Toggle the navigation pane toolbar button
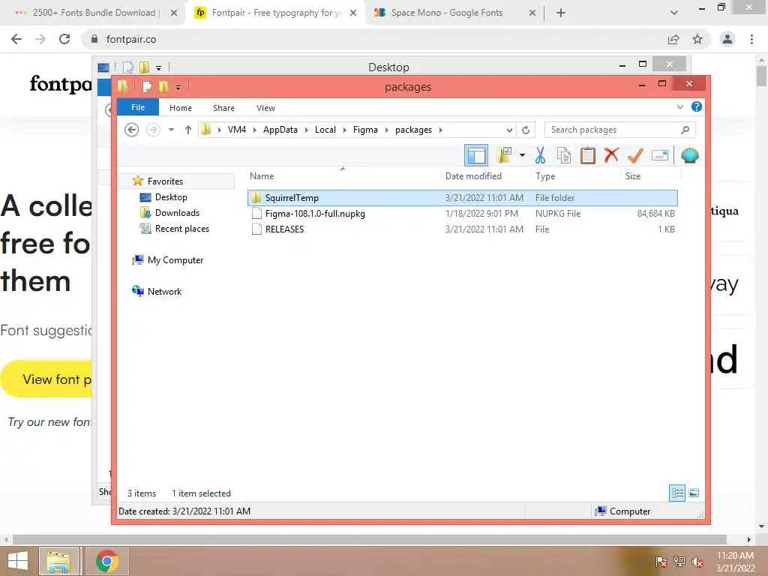The height and width of the screenshot is (576, 768). click(476, 156)
